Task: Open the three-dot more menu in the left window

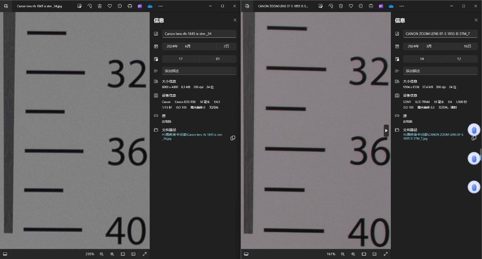Action: (160, 6)
